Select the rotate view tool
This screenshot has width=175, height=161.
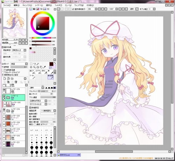coord(38,67)
